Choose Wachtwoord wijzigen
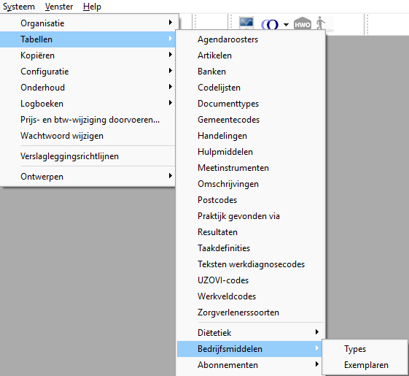Viewport: 409px width, 376px height. 87,136
